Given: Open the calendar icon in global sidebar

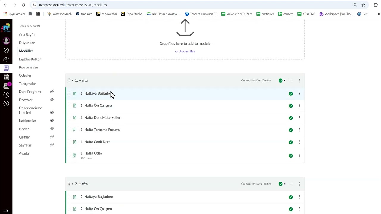Looking at the screenshot, I should 6,77.
